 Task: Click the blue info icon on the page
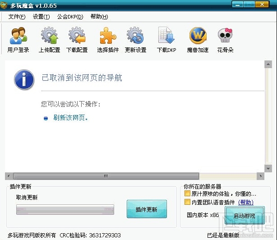(x=24, y=80)
